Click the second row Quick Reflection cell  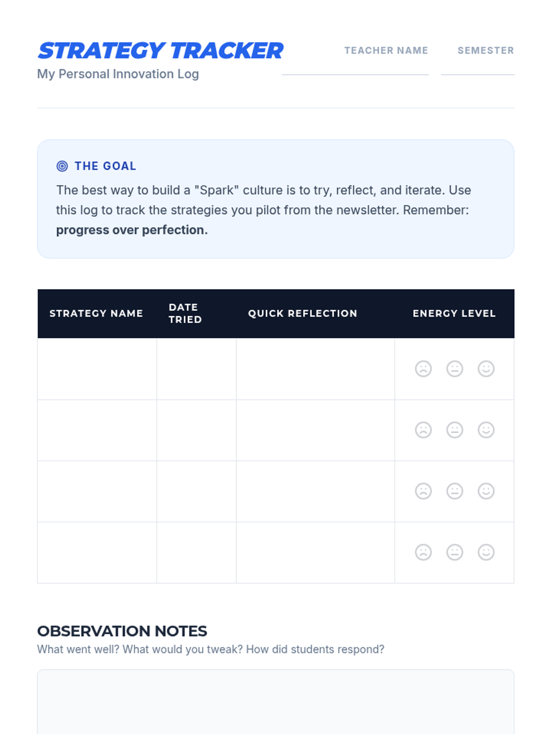pos(315,430)
